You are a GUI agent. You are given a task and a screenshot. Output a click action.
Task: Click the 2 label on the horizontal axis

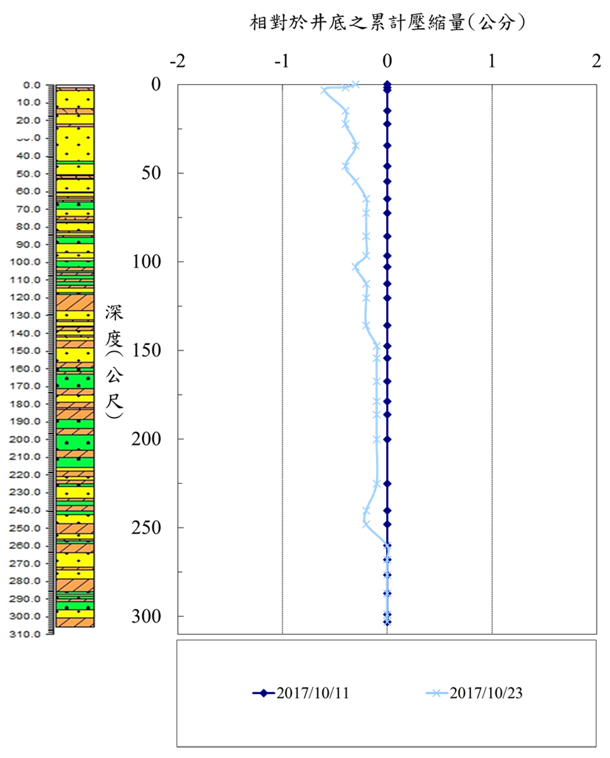click(x=596, y=61)
